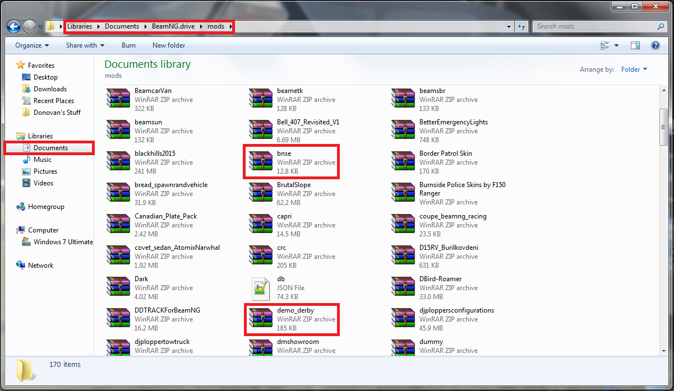Select the blackhills2015 archive icon

(x=118, y=161)
